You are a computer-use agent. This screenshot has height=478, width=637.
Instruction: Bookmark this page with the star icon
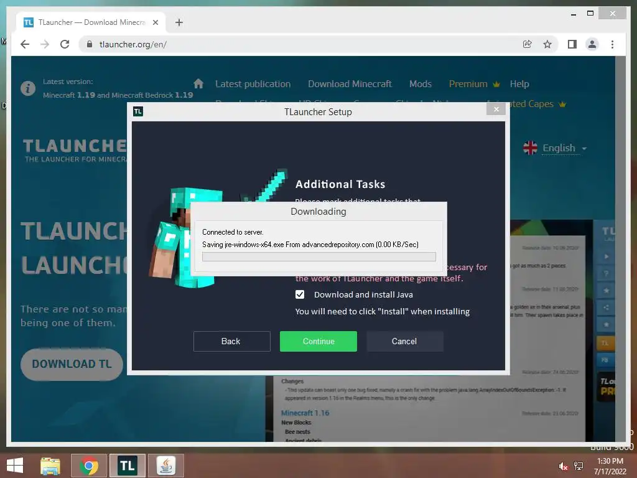pyautogui.click(x=547, y=44)
